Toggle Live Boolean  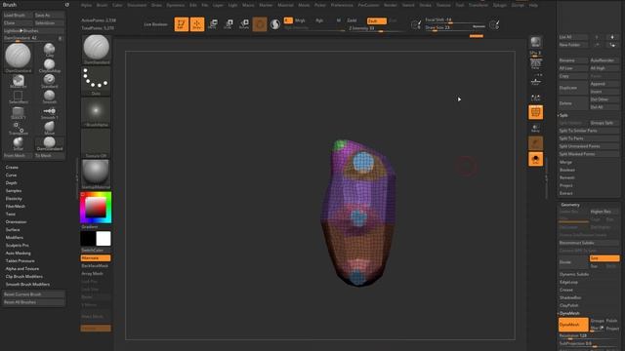point(156,24)
